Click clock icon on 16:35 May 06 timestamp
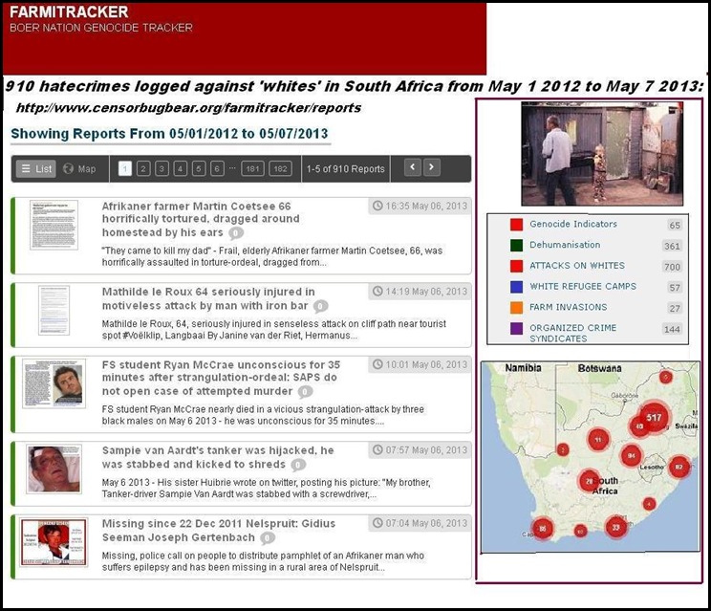The image size is (711, 611). 378,206
